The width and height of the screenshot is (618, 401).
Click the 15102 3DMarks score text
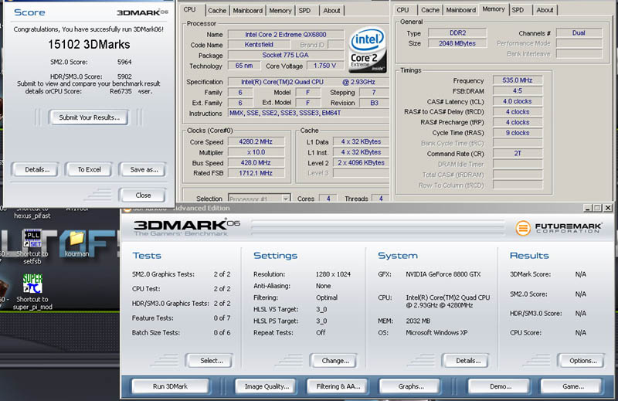pos(89,45)
